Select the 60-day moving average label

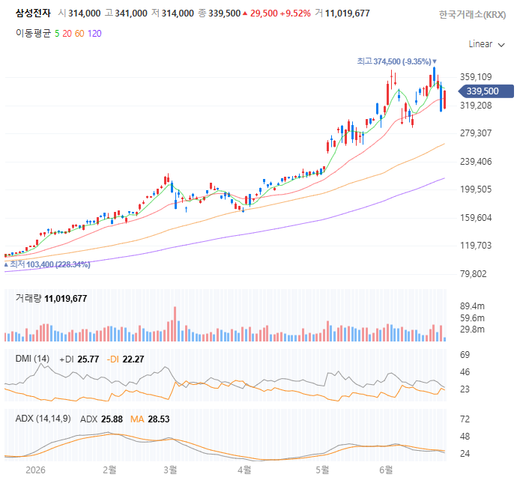point(79,34)
